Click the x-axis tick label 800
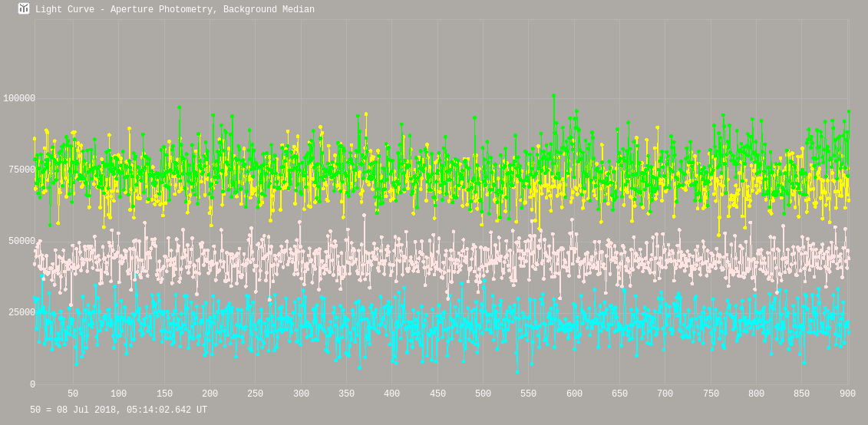 click(756, 394)
